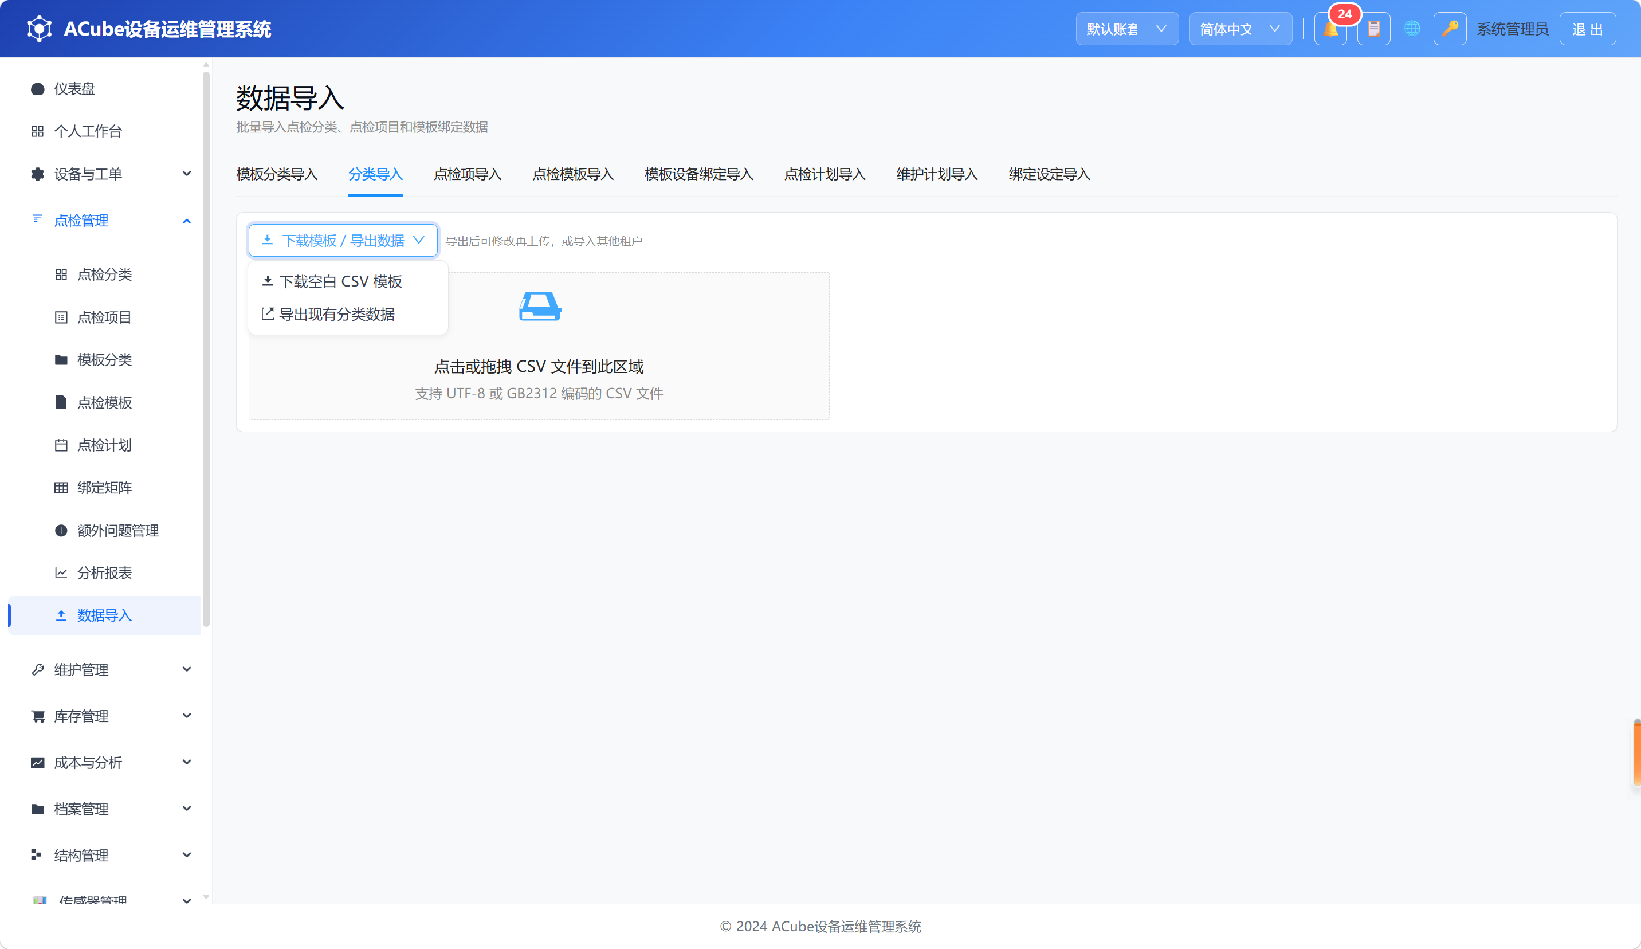Expand the 档案管理 menu
The height and width of the screenshot is (949, 1641).
tap(104, 808)
